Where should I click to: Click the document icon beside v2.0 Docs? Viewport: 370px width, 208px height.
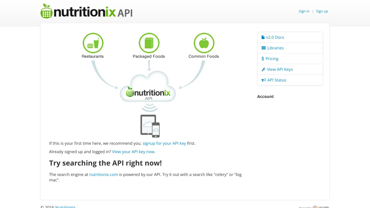pos(263,37)
